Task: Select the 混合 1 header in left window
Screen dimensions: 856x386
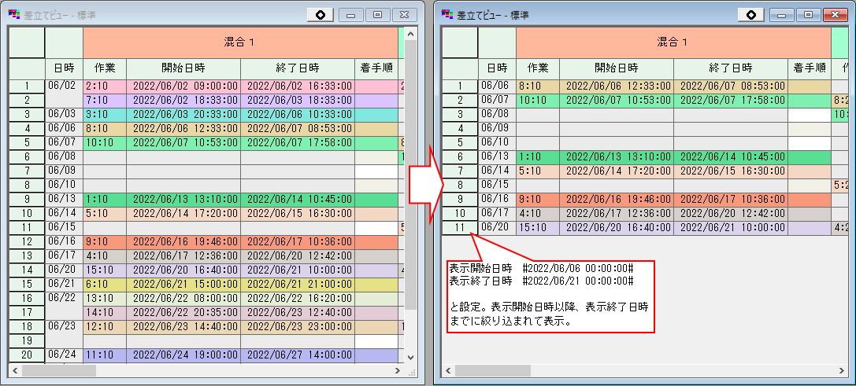Action: [240, 42]
